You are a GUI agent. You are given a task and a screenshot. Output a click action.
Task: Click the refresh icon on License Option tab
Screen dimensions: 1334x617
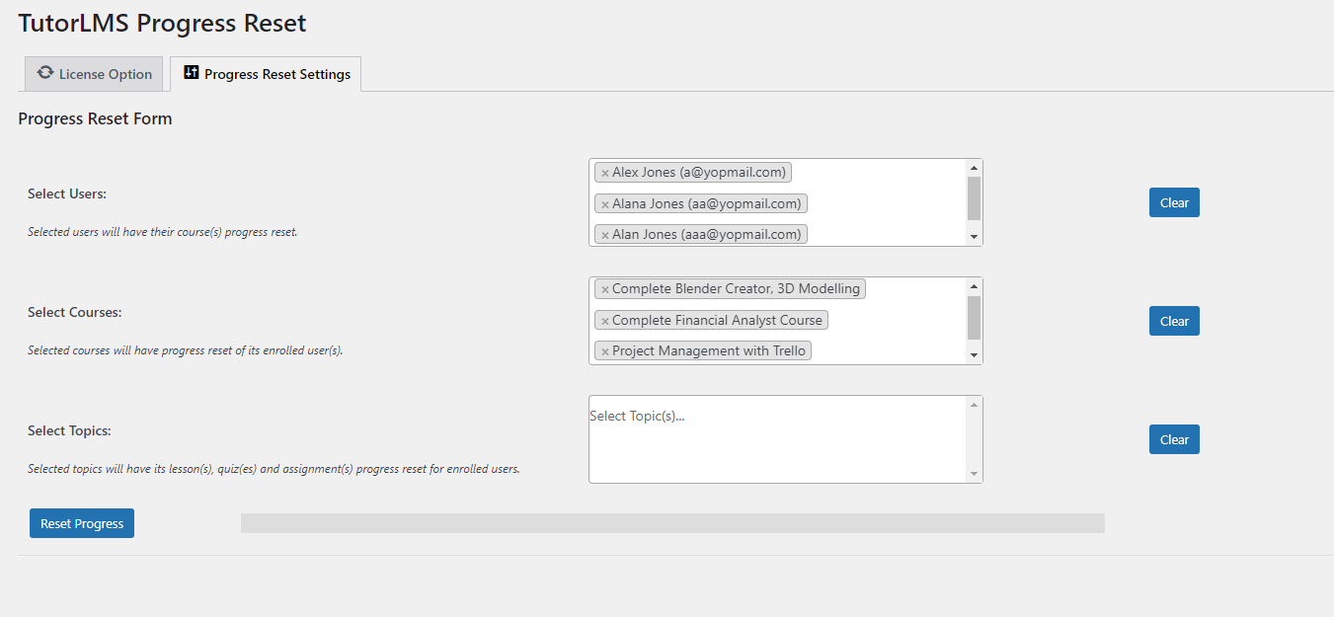point(45,73)
